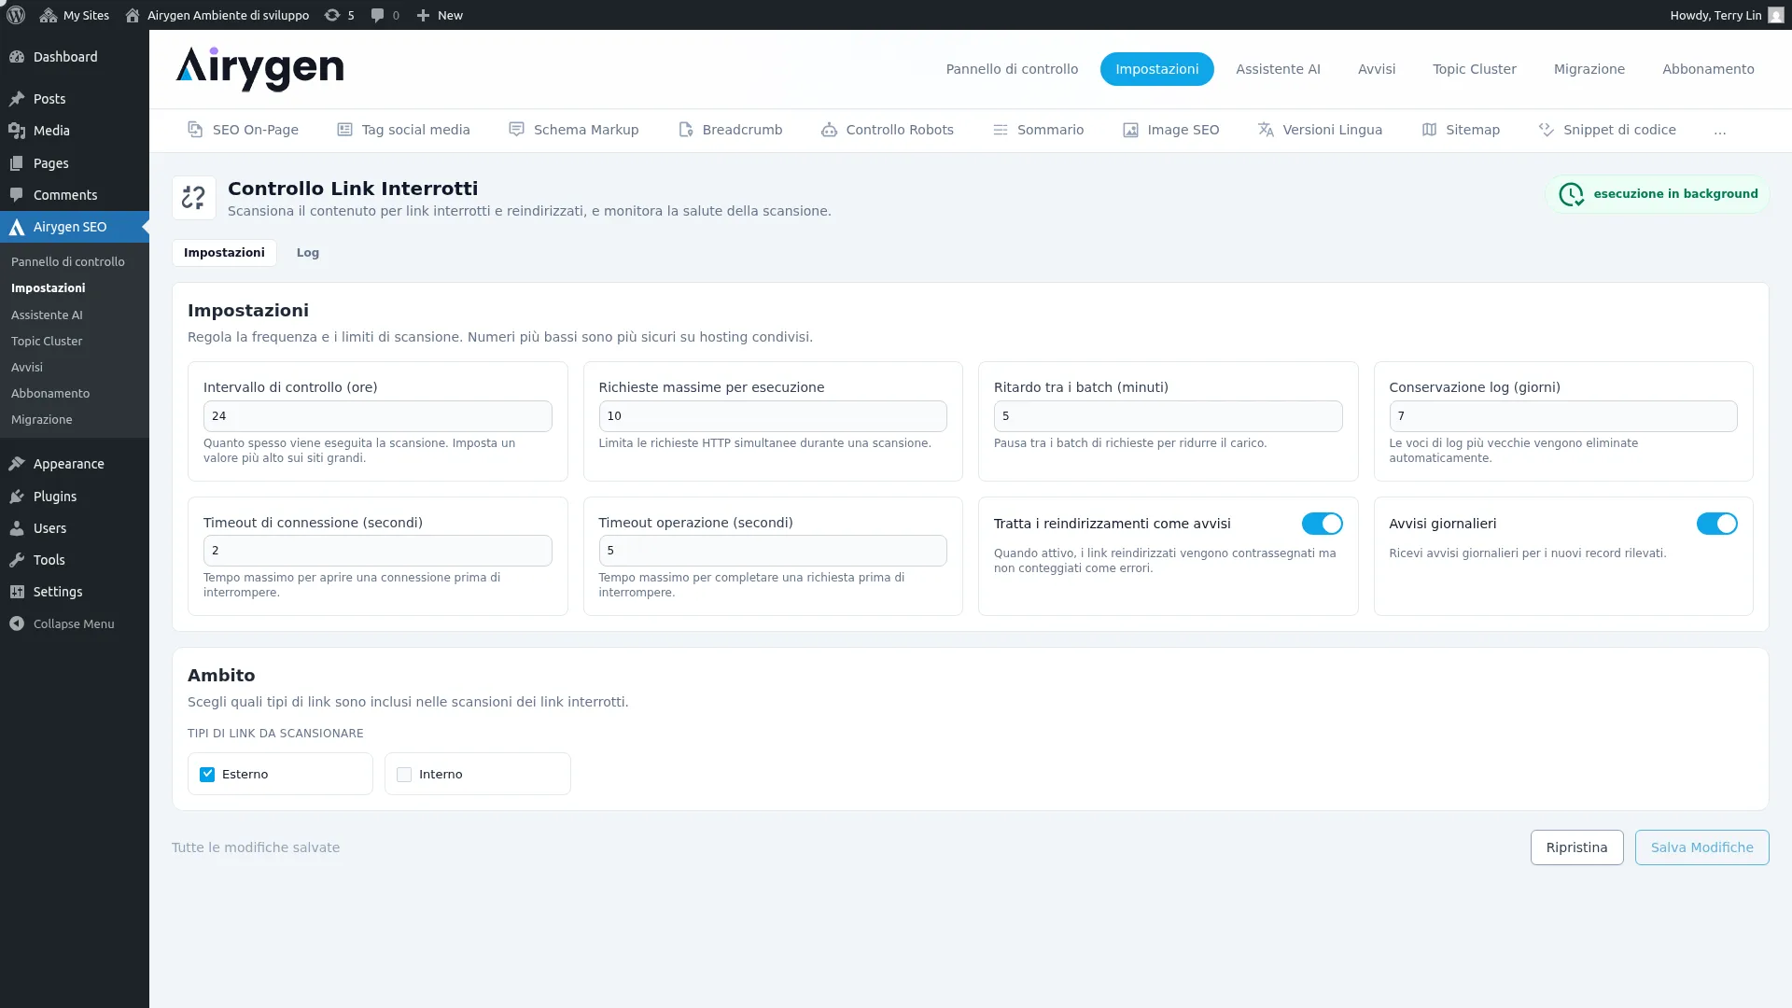Uncheck the Esterno link type checkbox
The width and height of the screenshot is (1792, 1008).
point(207,775)
